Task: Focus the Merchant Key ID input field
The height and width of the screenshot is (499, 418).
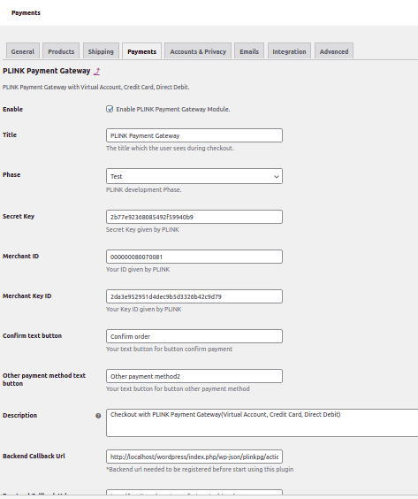Action: [x=194, y=296]
